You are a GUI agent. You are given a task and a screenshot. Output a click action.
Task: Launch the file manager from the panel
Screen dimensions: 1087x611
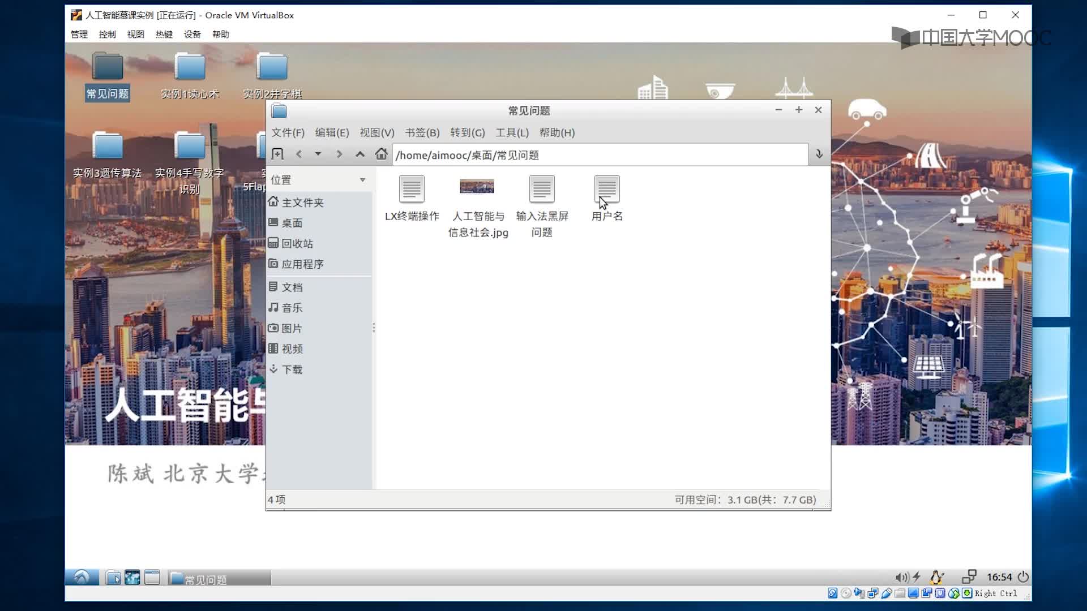click(113, 577)
